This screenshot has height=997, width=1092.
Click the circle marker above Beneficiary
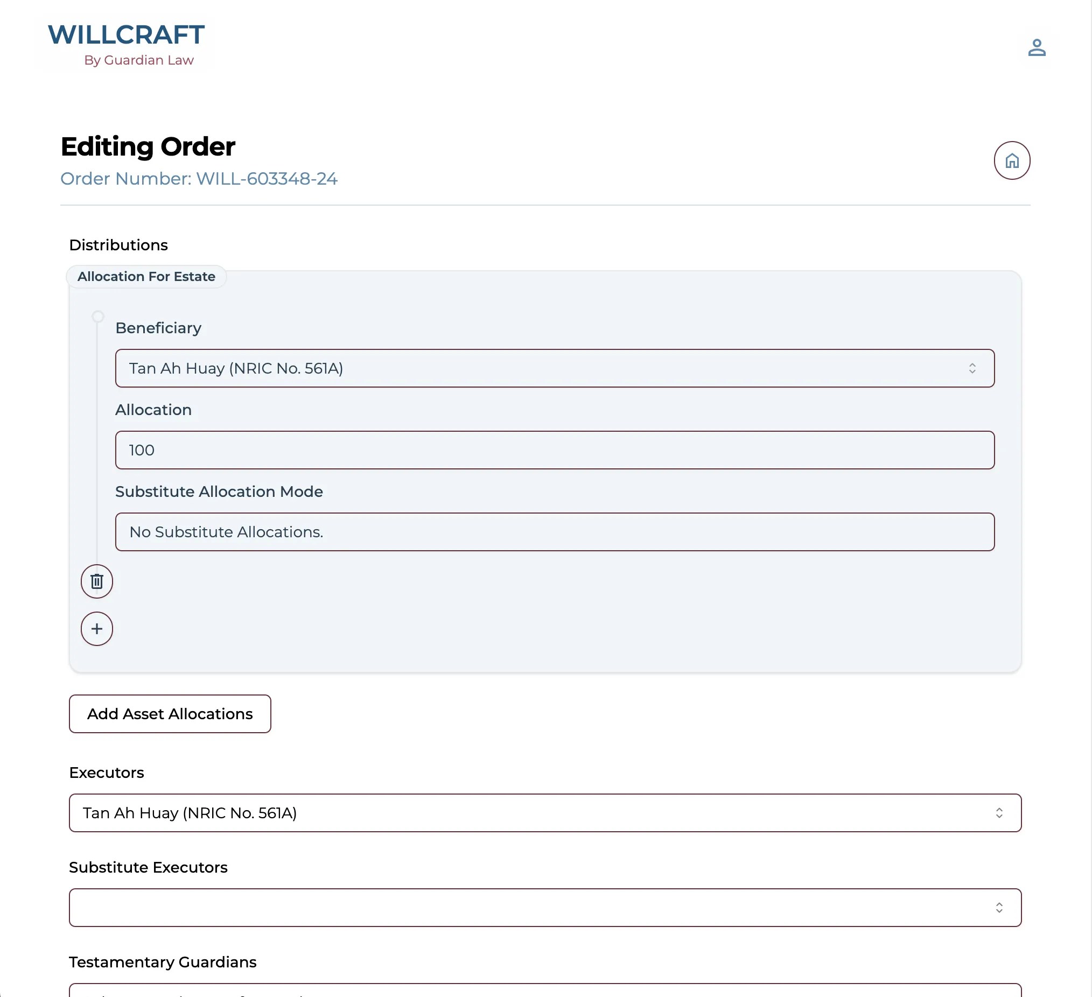(97, 316)
